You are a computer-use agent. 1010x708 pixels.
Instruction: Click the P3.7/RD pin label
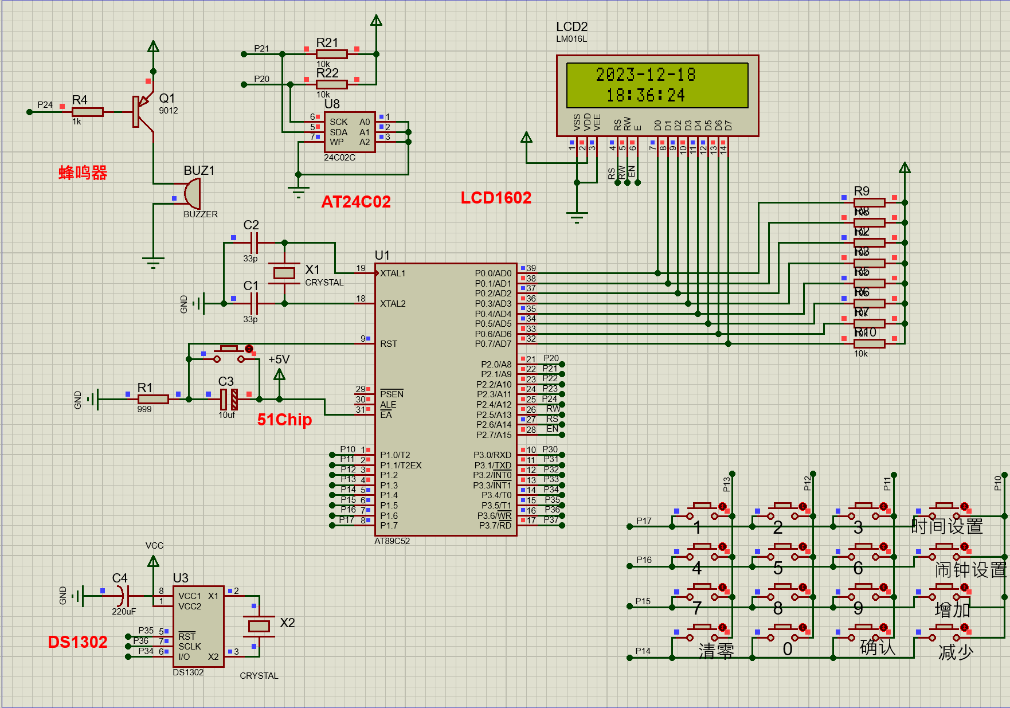[495, 526]
